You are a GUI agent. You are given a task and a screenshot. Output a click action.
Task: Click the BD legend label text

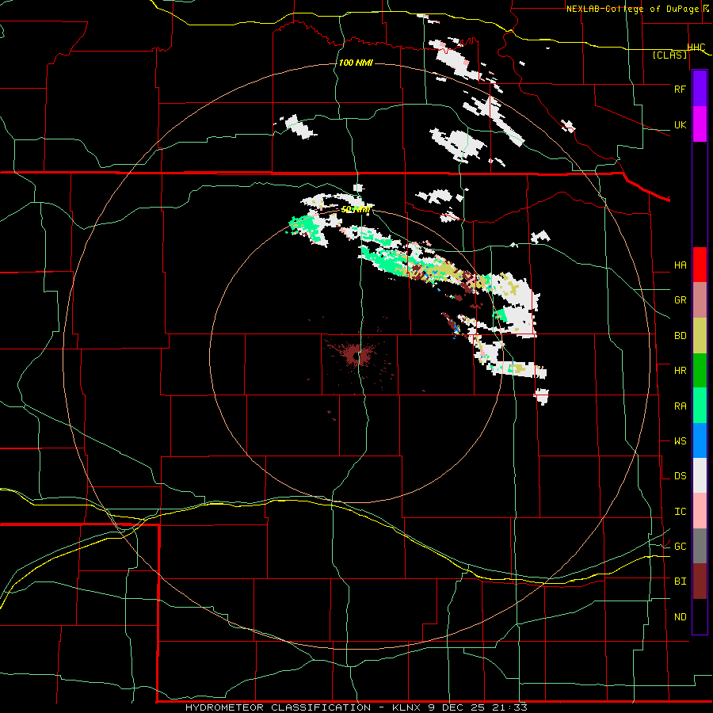[x=680, y=336]
